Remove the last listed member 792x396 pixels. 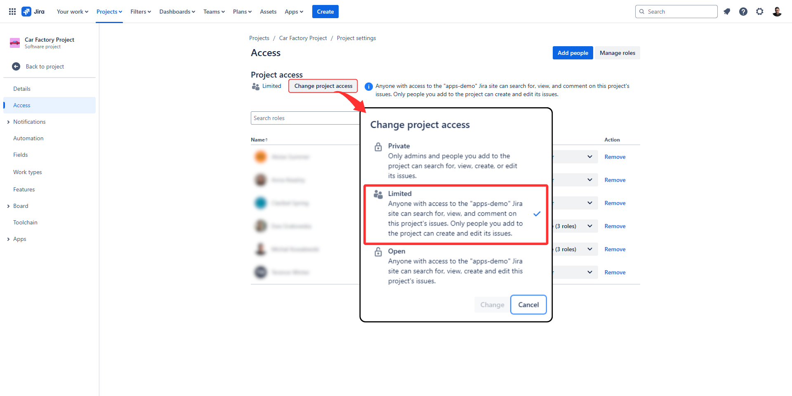coord(615,272)
